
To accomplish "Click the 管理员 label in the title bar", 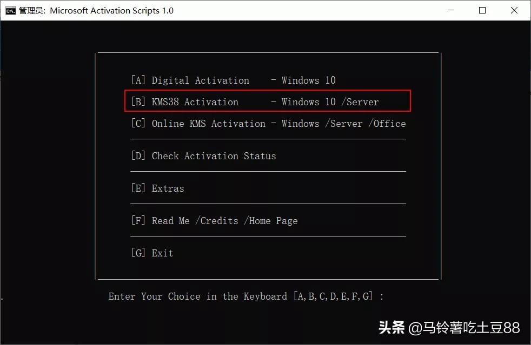I will click(x=30, y=10).
